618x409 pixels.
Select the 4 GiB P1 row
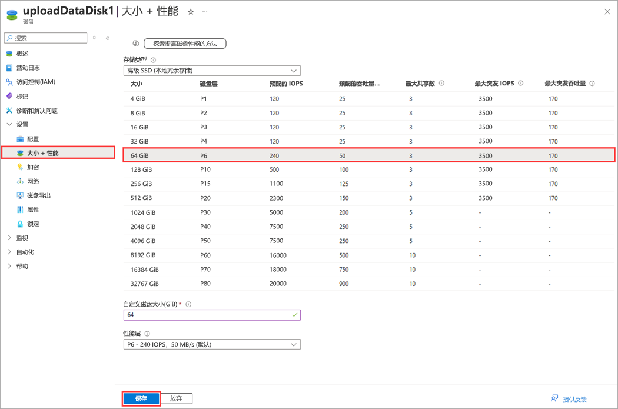[369, 99]
